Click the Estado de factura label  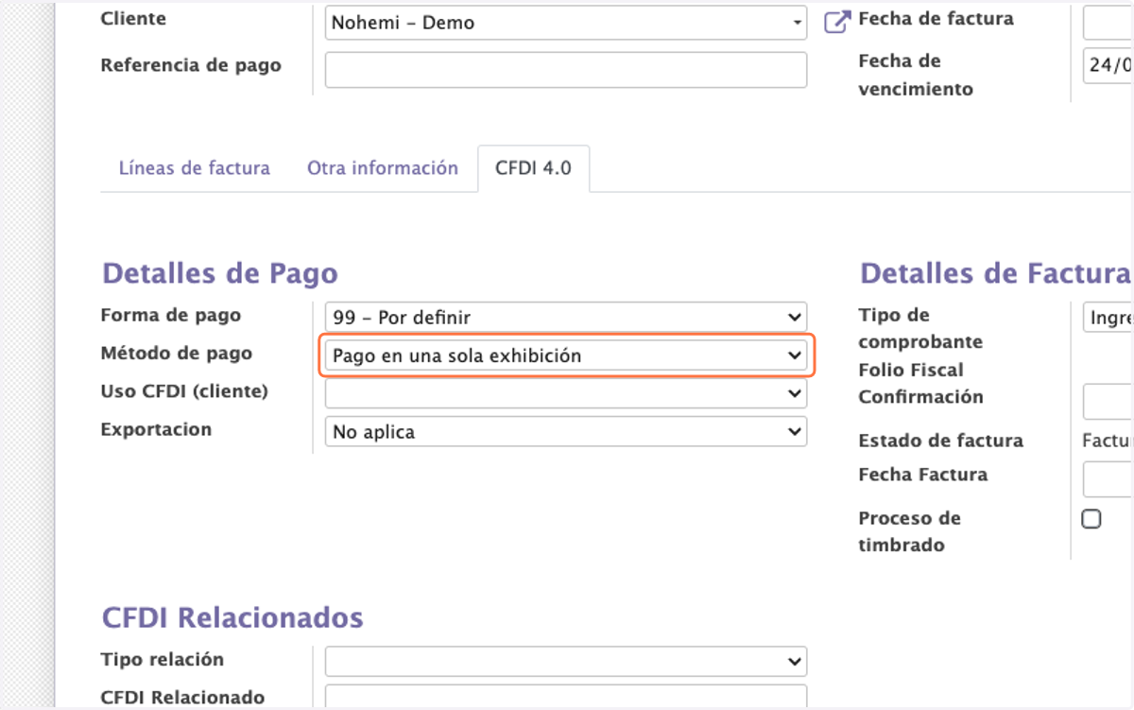(940, 441)
